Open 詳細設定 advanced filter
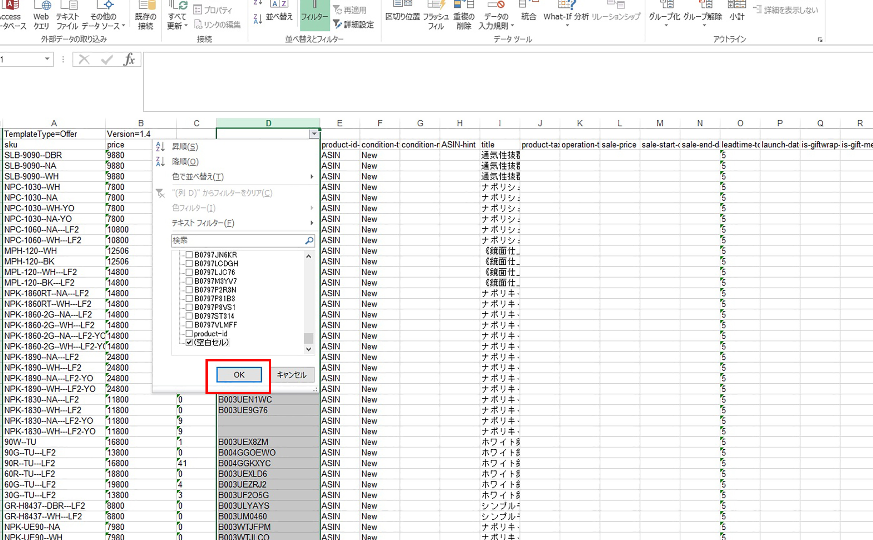This screenshot has width=873, height=540. click(353, 24)
